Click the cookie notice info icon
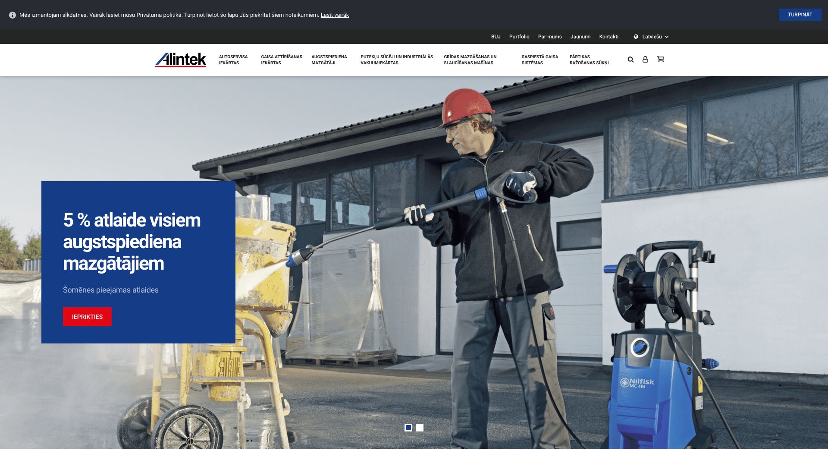The image size is (828, 466). (13, 15)
